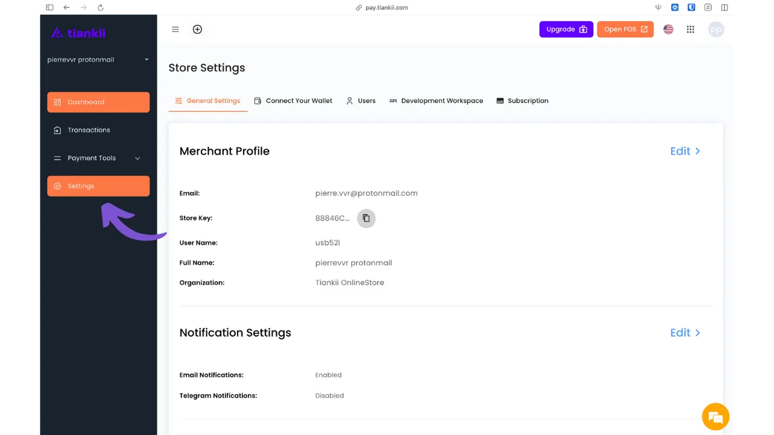Copy the Store Key to clipboard
774x435 pixels.
[x=366, y=218]
